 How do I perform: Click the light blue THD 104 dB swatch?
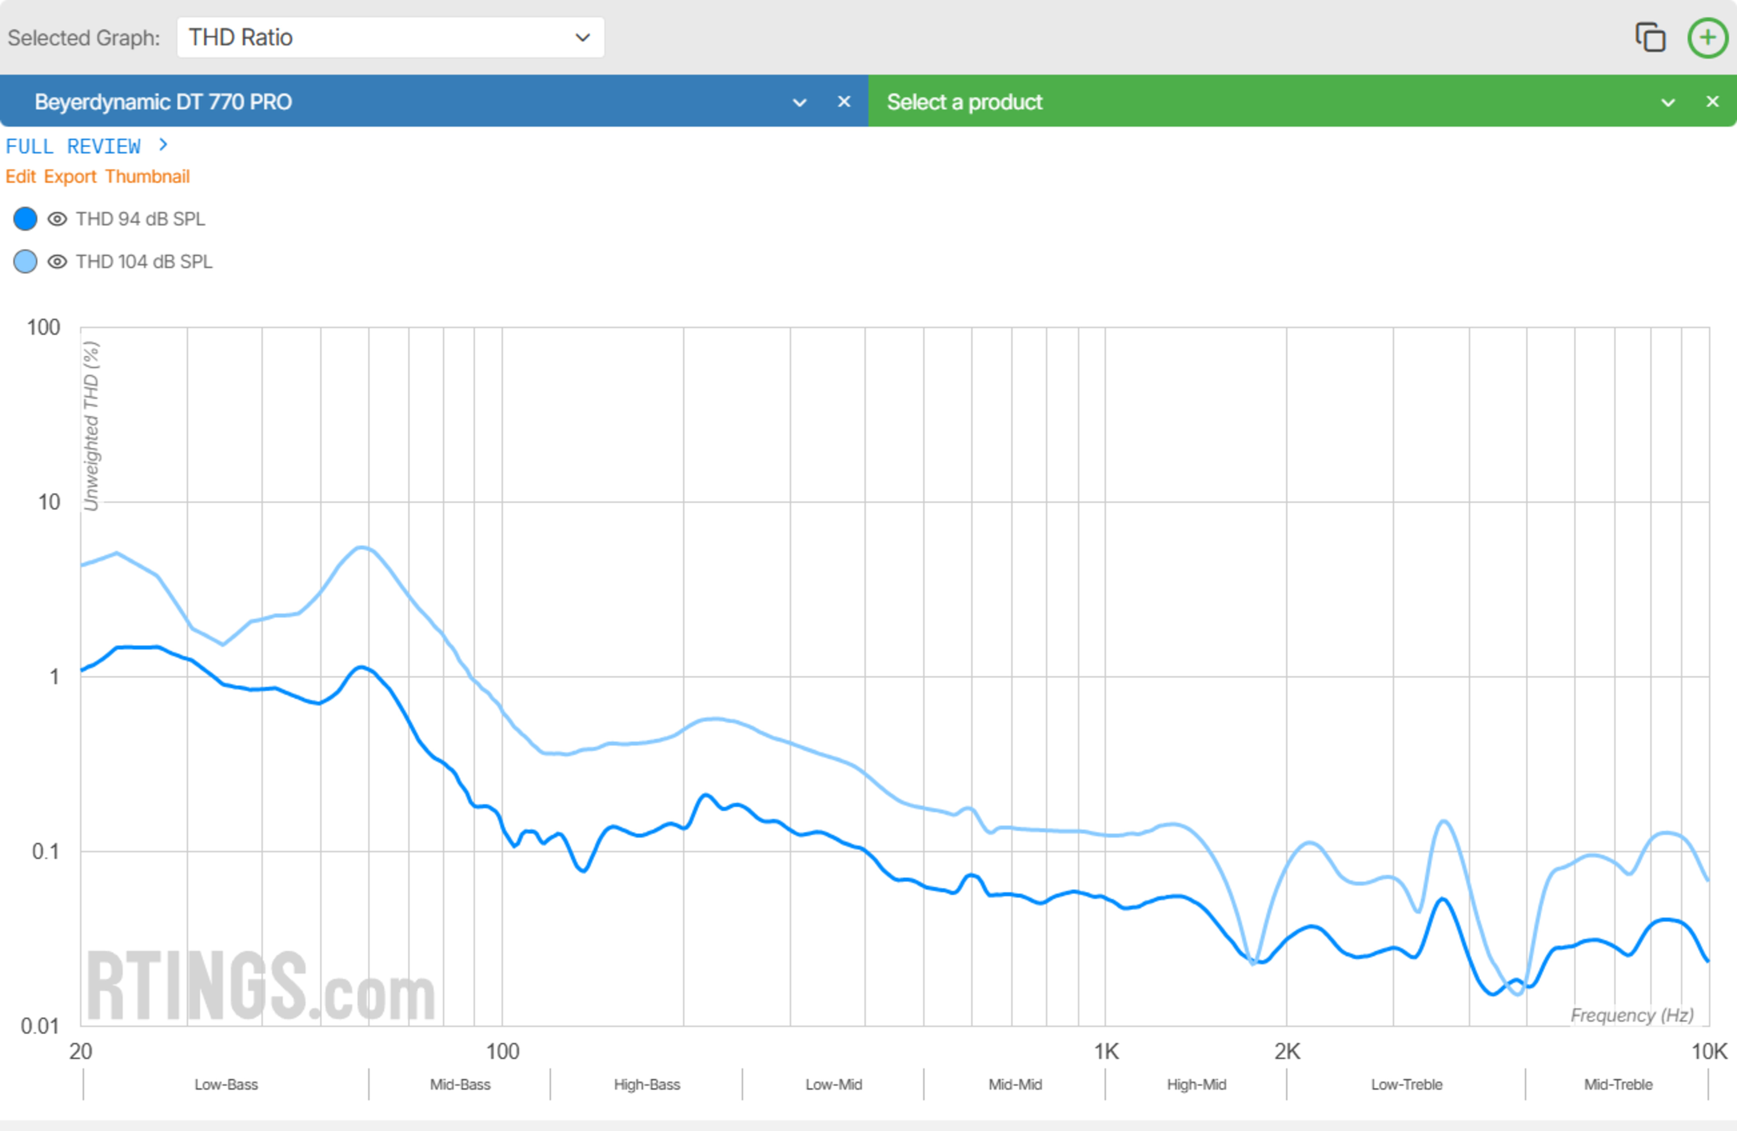pyautogui.click(x=25, y=261)
